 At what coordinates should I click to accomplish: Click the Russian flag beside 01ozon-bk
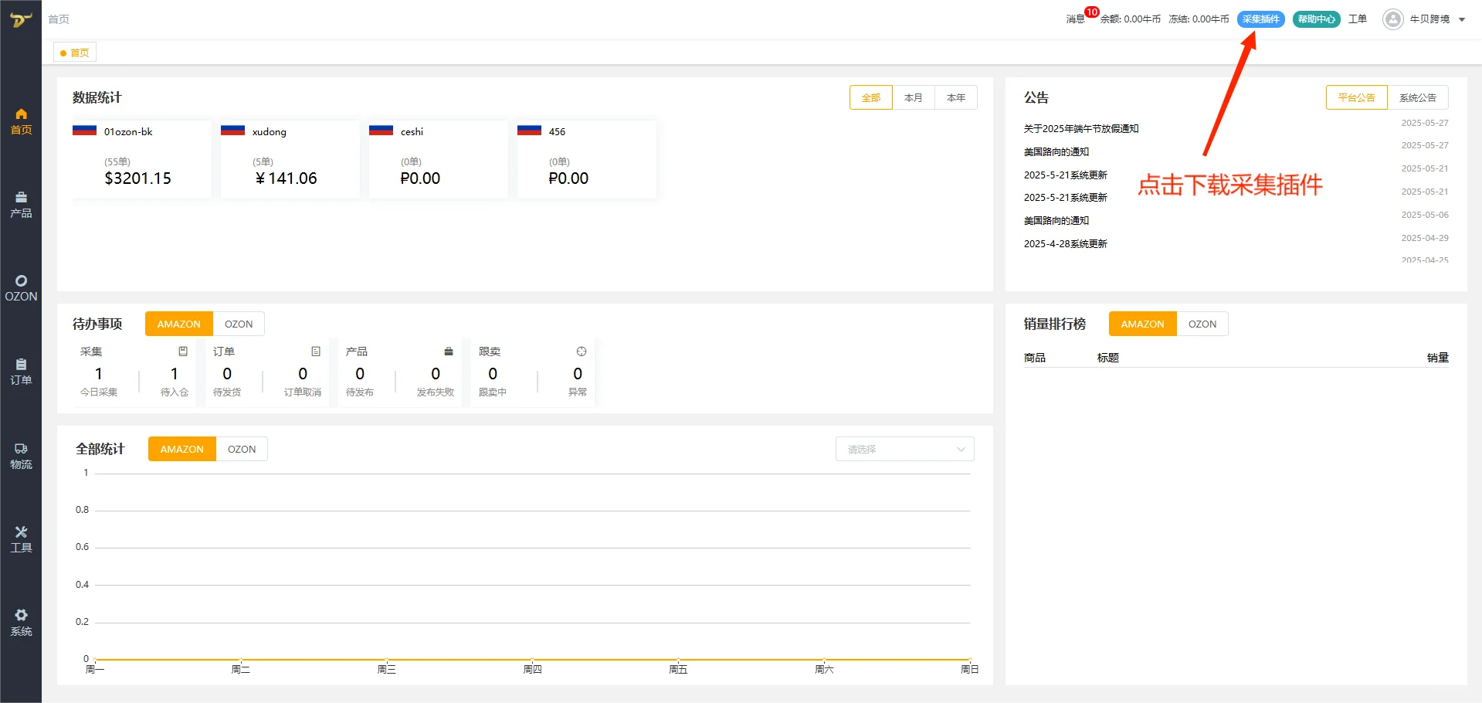coord(84,130)
